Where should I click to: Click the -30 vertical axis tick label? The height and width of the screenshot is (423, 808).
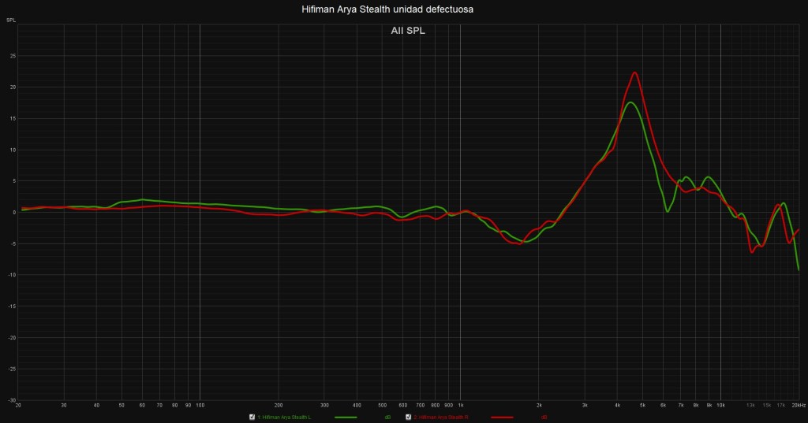coord(12,399)
